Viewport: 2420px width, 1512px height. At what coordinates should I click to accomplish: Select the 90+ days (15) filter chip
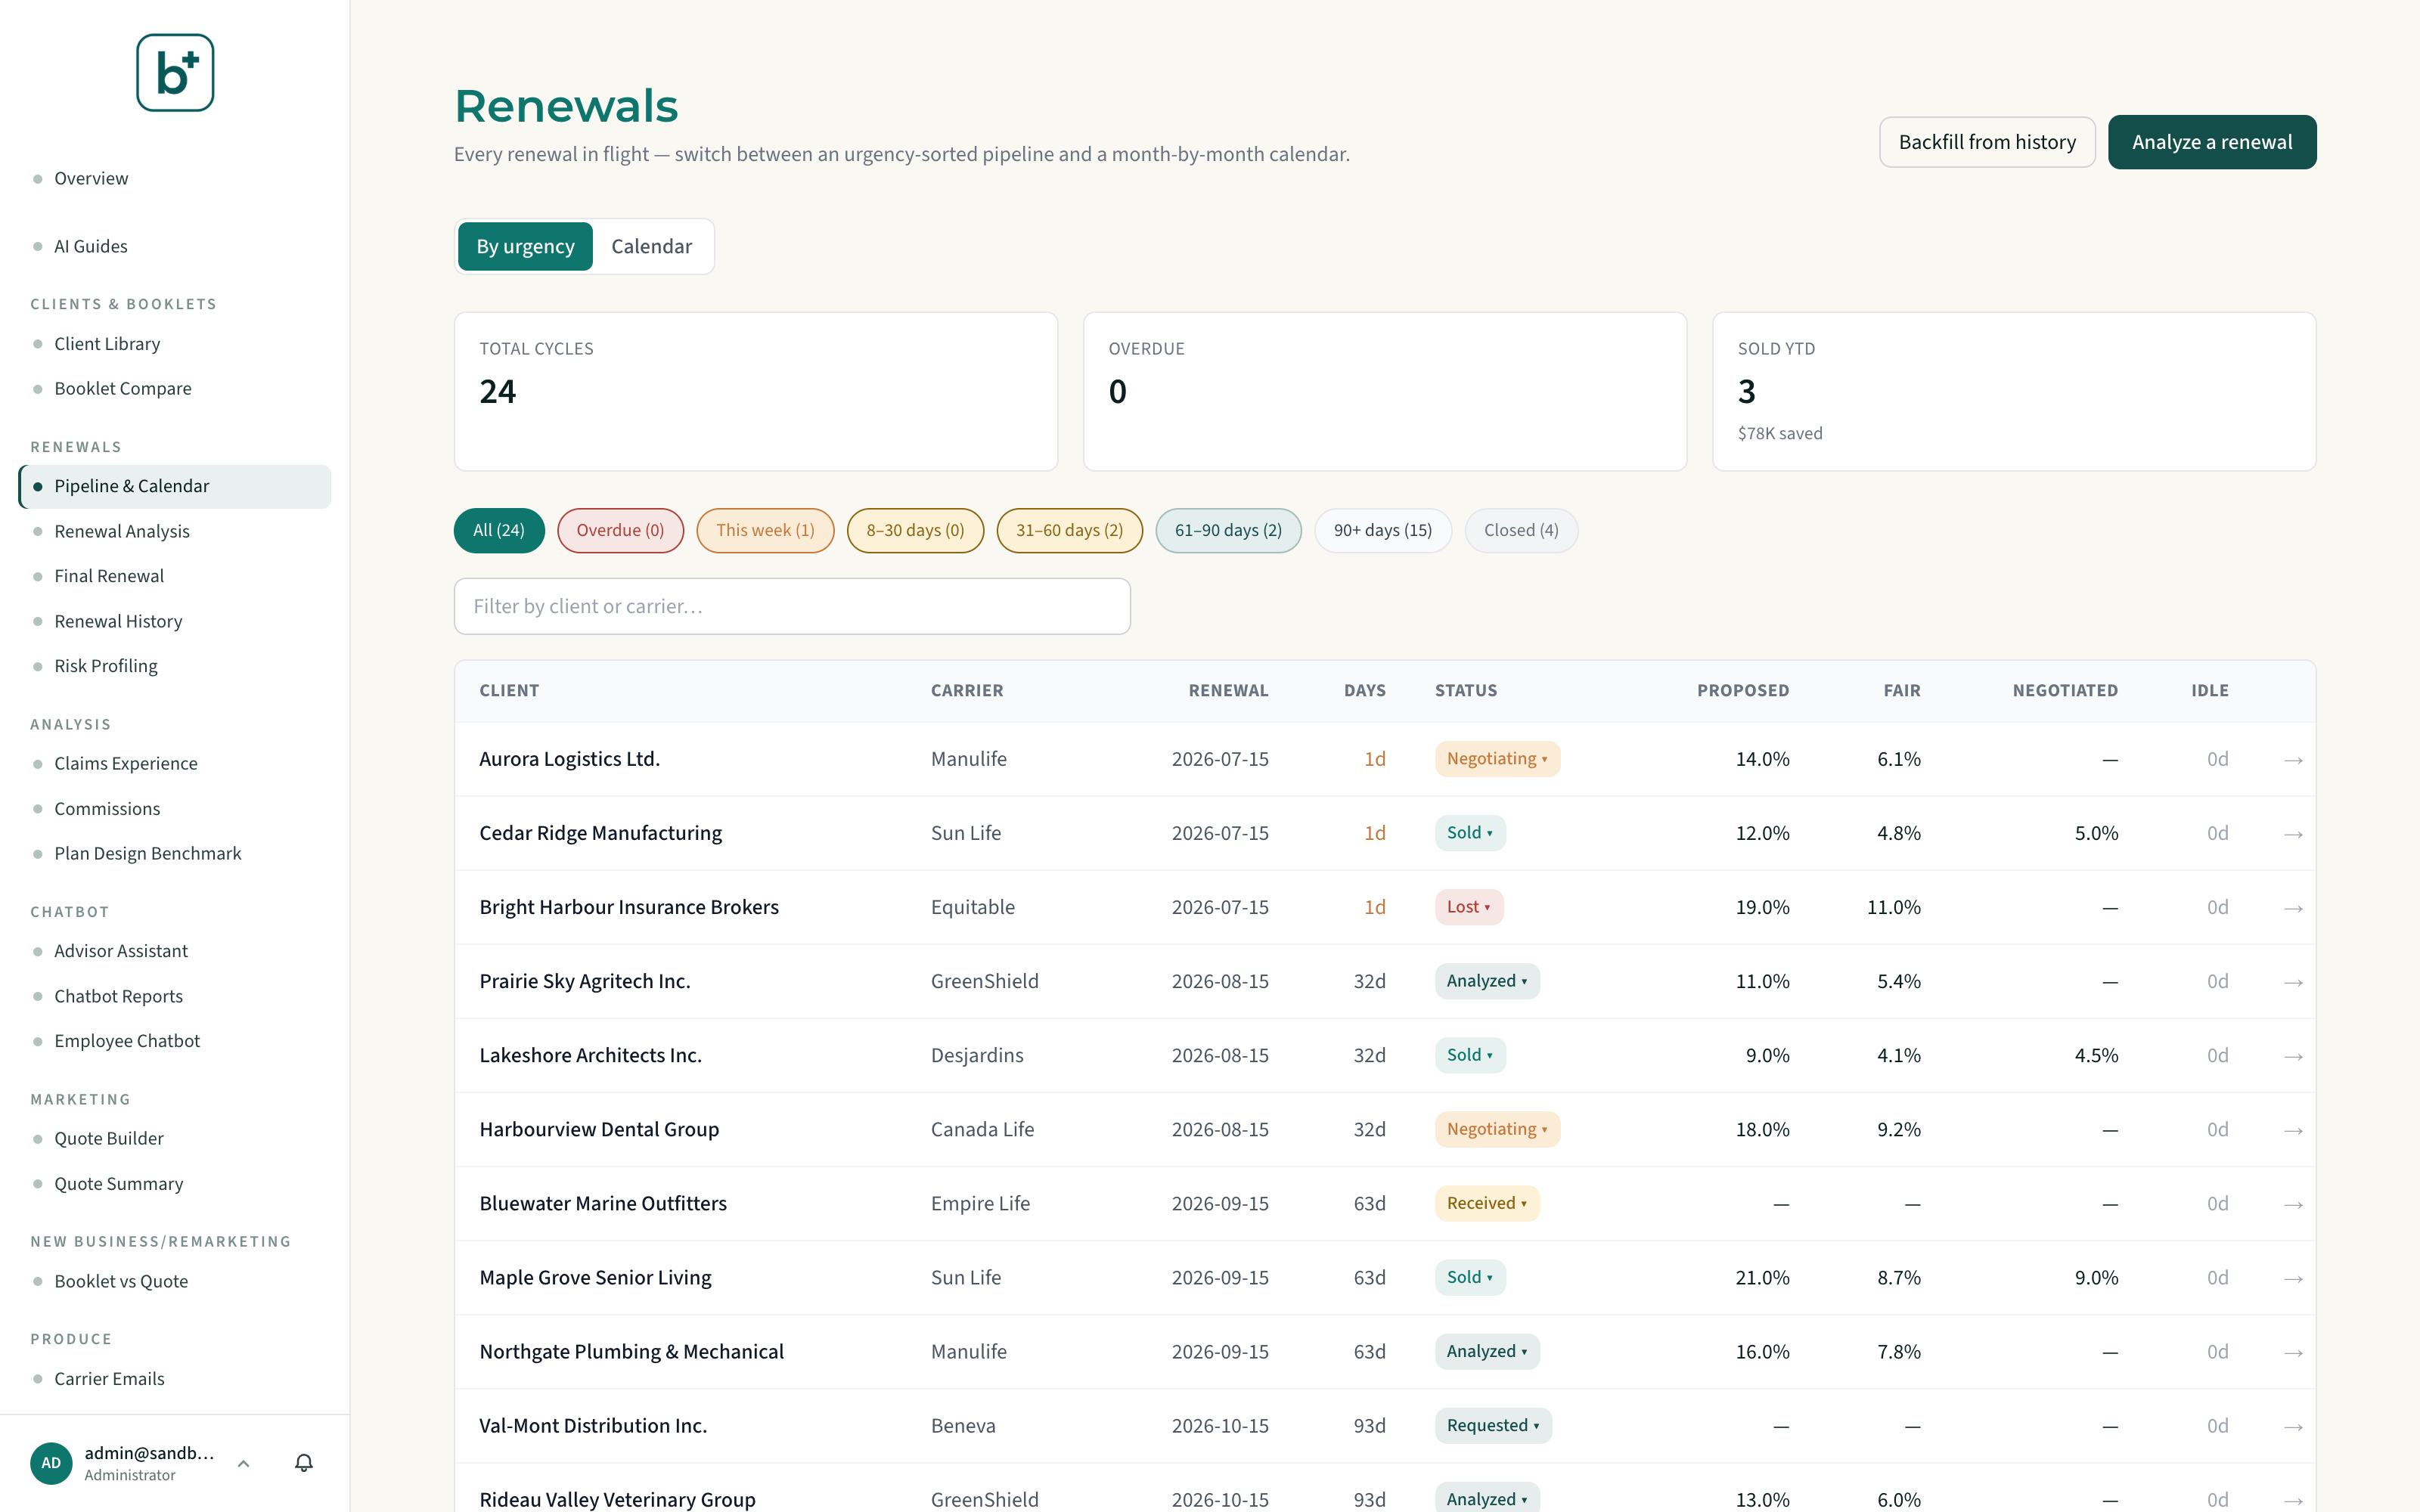[1383, 530]
